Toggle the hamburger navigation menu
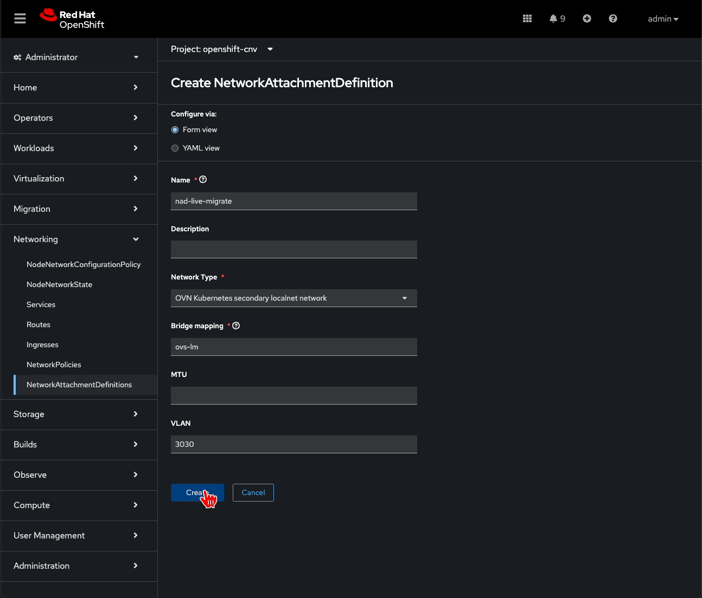This screenshot has width=702, height=598. (x=20, y=19)
